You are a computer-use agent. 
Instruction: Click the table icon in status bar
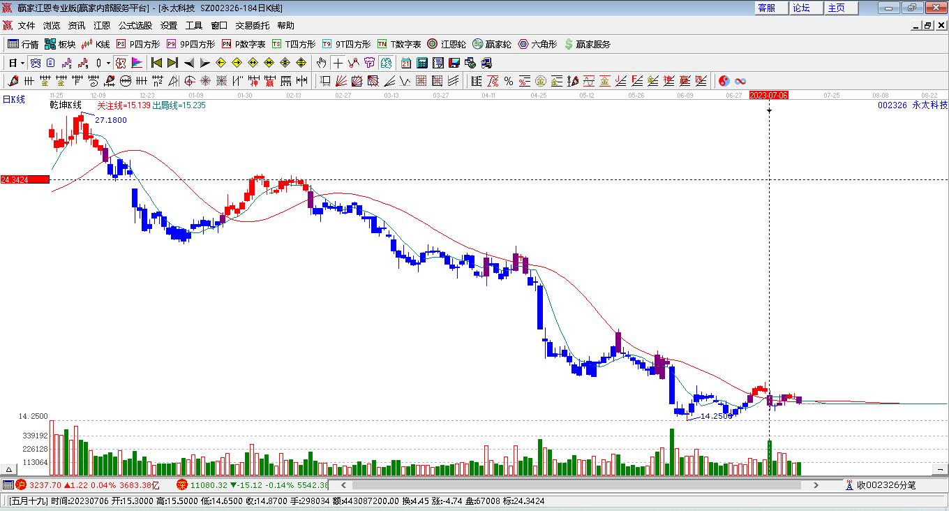click(8, 484)
